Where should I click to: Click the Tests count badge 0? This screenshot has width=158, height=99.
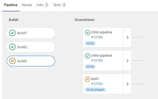click(64, 5)
